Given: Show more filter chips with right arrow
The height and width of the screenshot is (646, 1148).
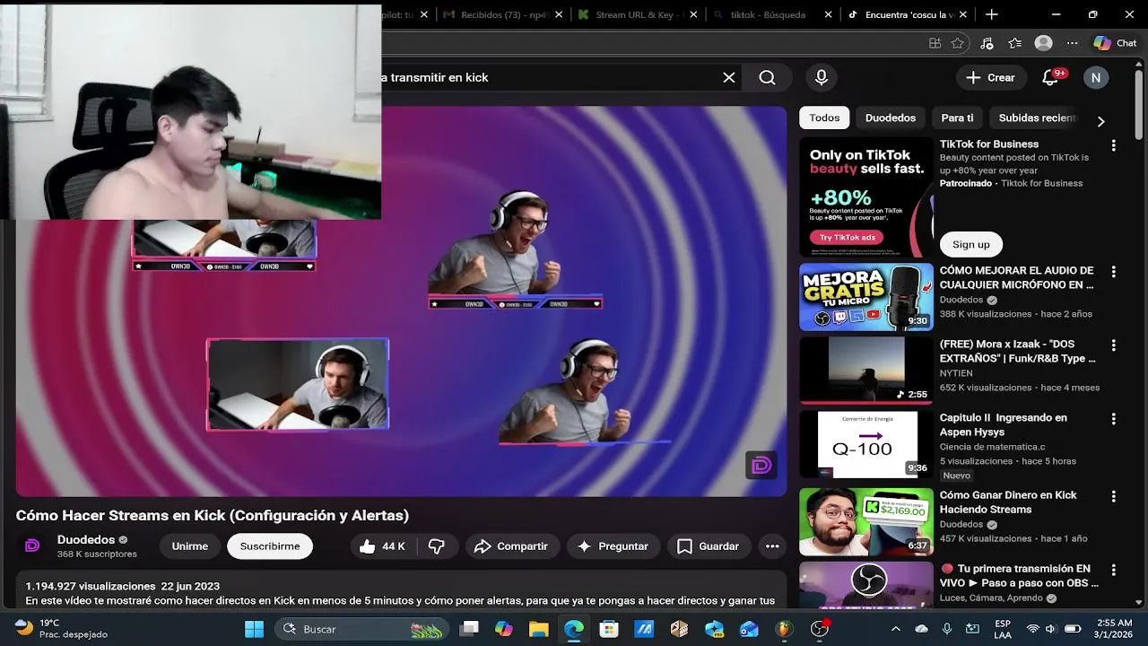Looking at the screenshot, I should (1100, 120).
